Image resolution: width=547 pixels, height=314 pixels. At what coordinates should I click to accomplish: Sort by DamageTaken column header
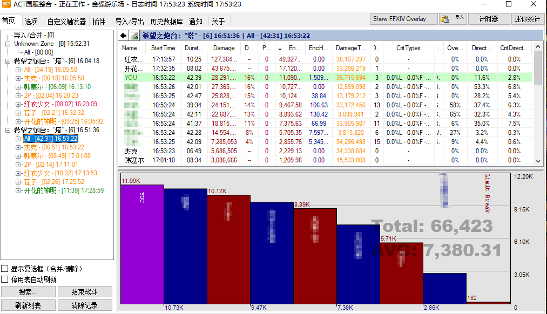[x=350, y=48]
